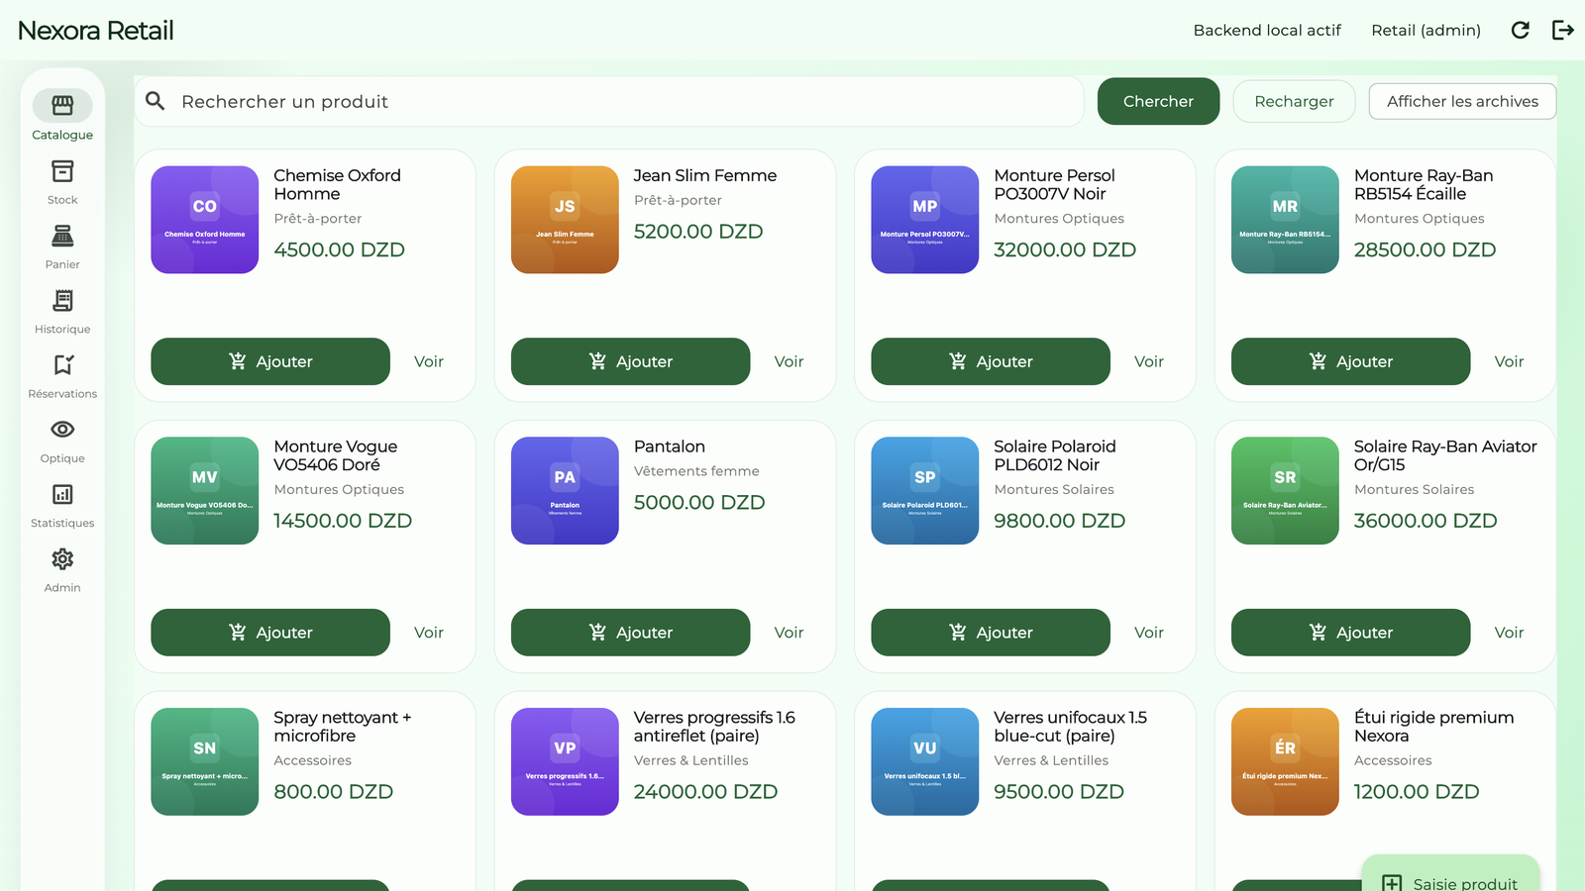Click the Solaire Ray-Ban Aviator thumbnail

pyautogui.click(x=1285, y=491)
